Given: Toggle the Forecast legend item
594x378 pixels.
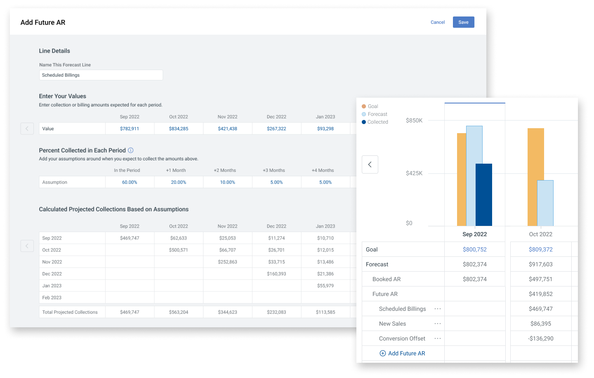Looking at the screenshot, I should 375,114.
